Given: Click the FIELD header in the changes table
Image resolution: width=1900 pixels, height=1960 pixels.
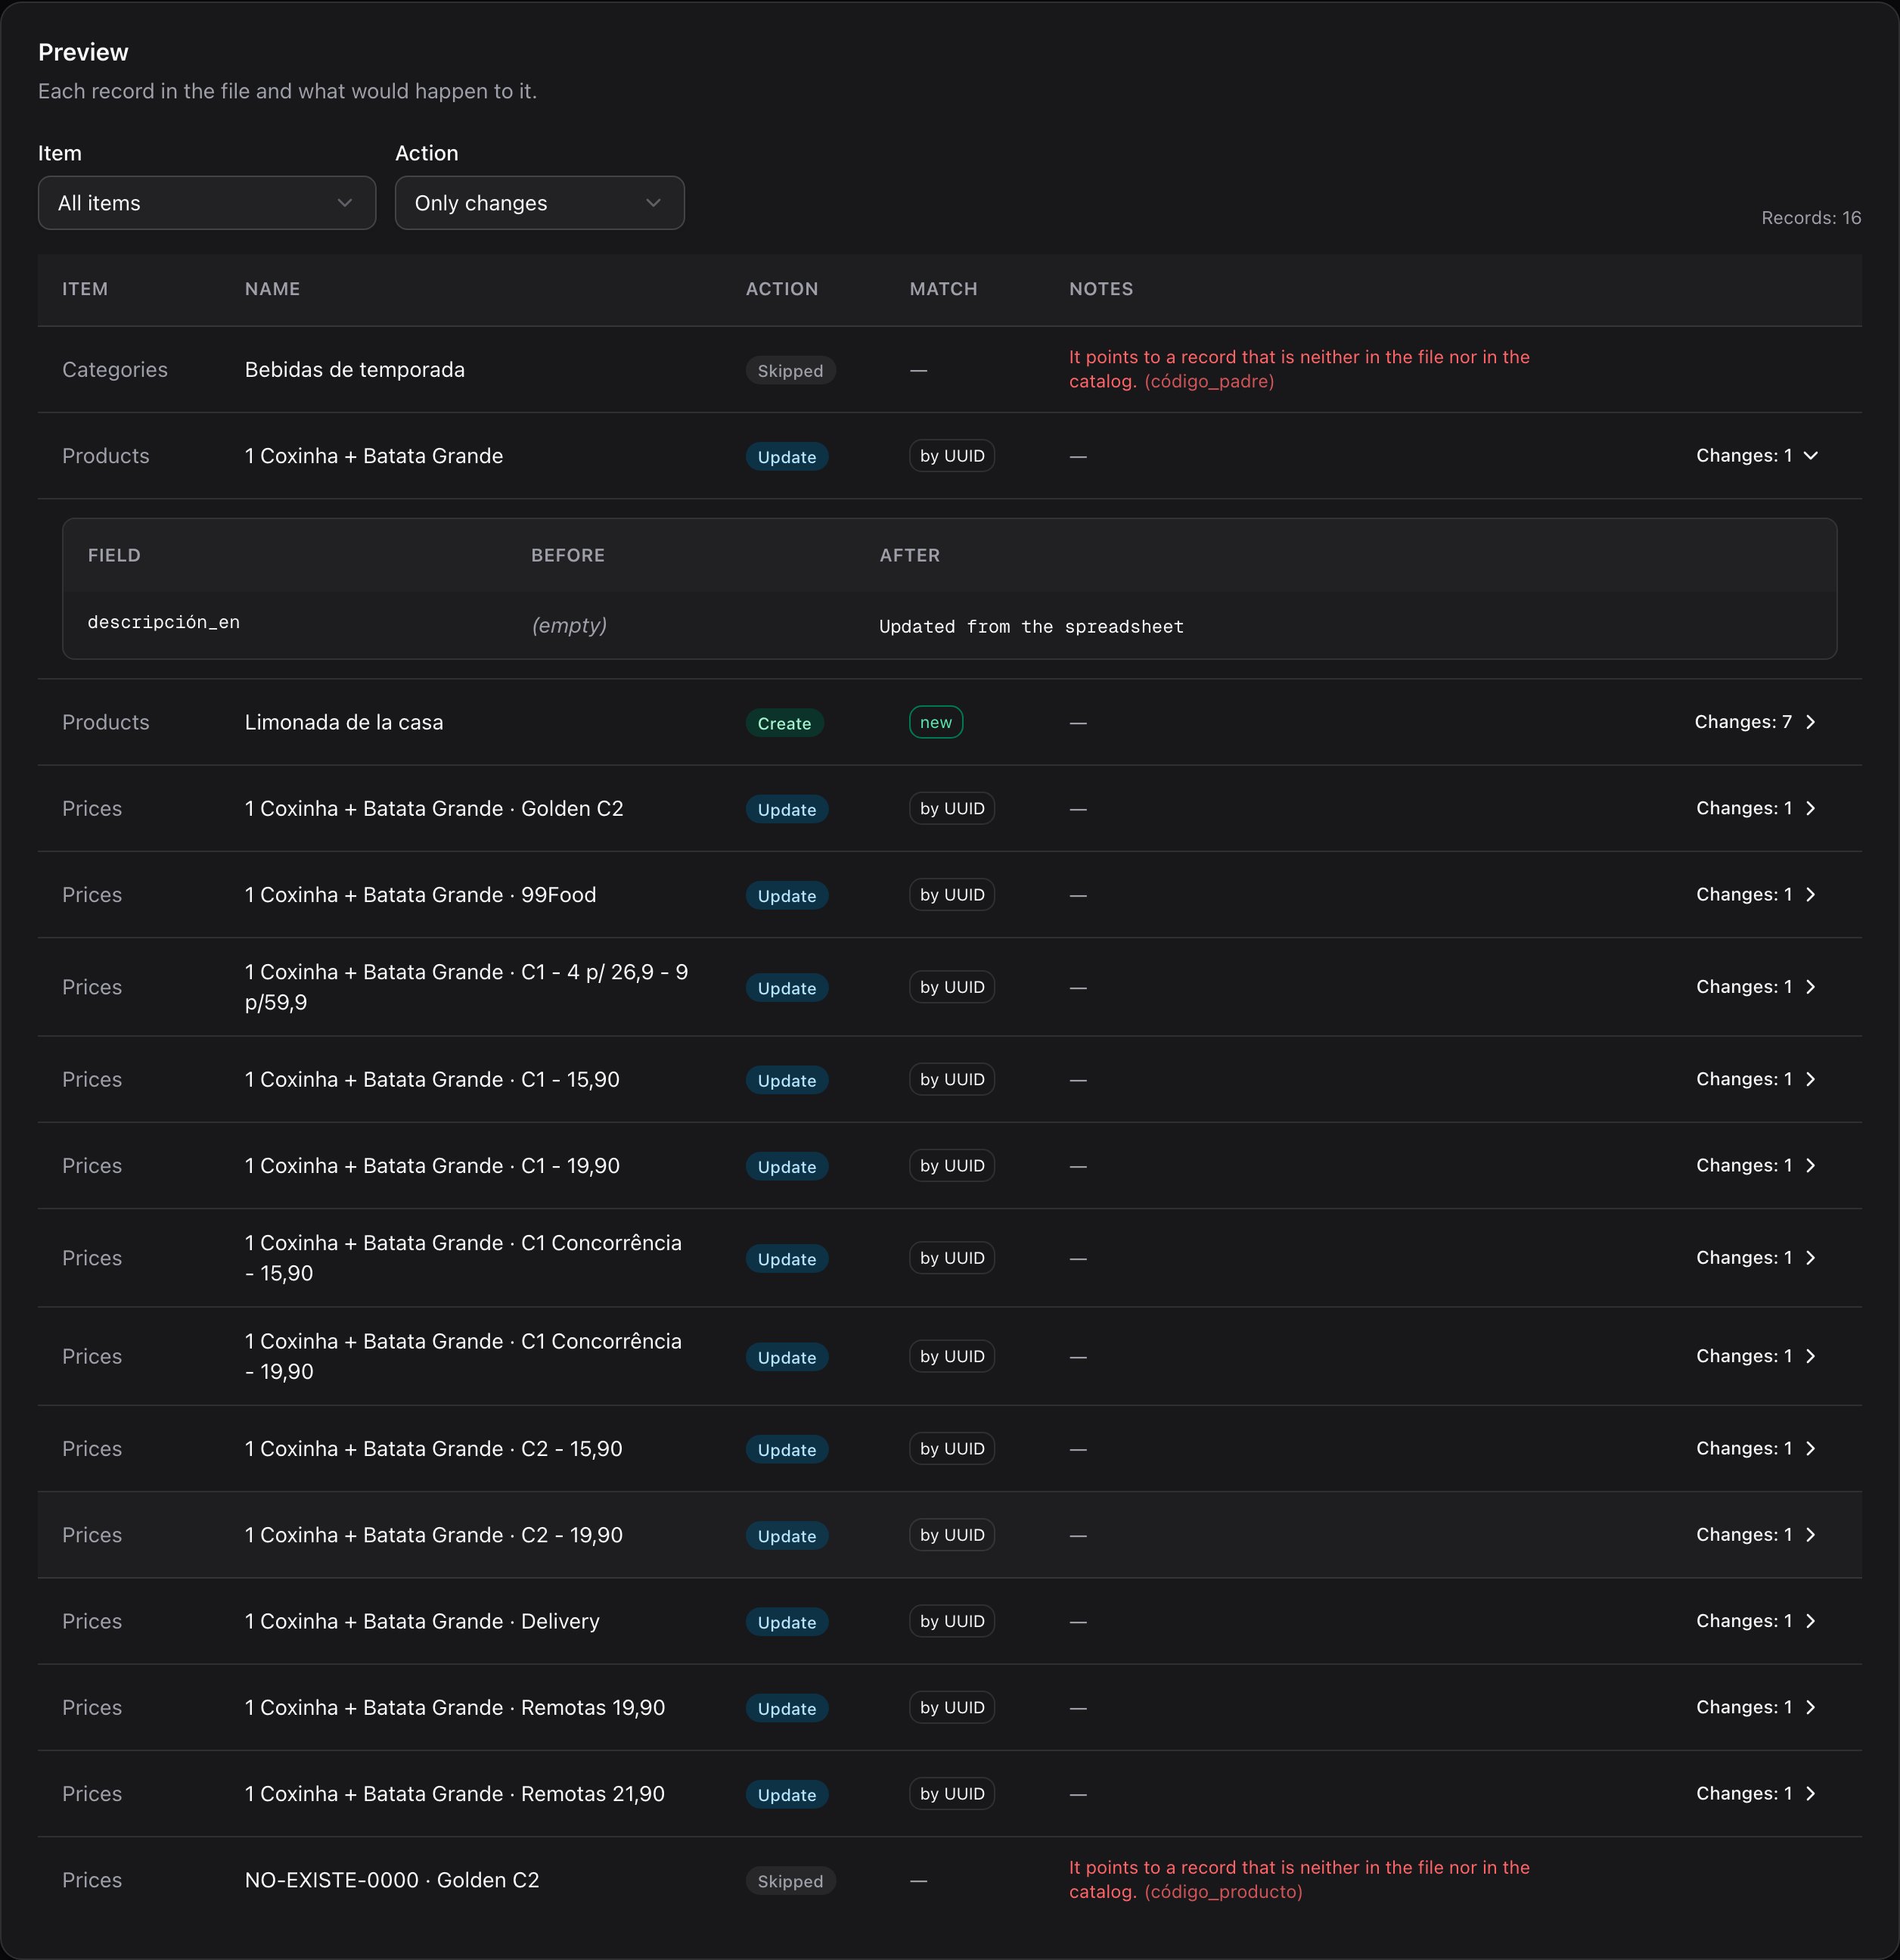Looking at the screenshot, I should pyautogui.click(x=114, y=555).
